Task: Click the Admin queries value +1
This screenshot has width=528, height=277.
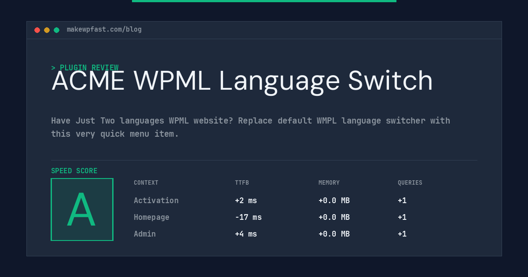Action: coord(402,234)
